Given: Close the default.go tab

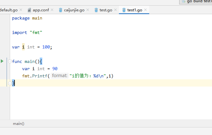Looking at the screenshot, I should coord(21,10).
